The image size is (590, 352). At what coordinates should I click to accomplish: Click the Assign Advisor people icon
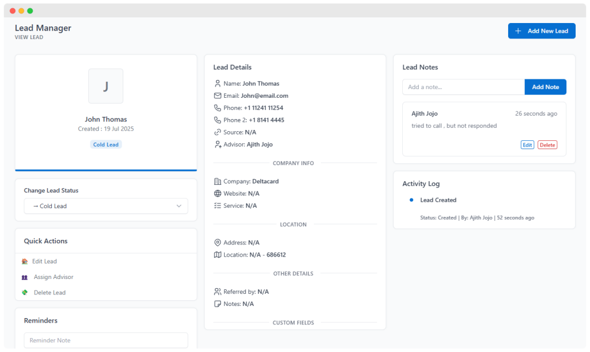pos(25,277)
